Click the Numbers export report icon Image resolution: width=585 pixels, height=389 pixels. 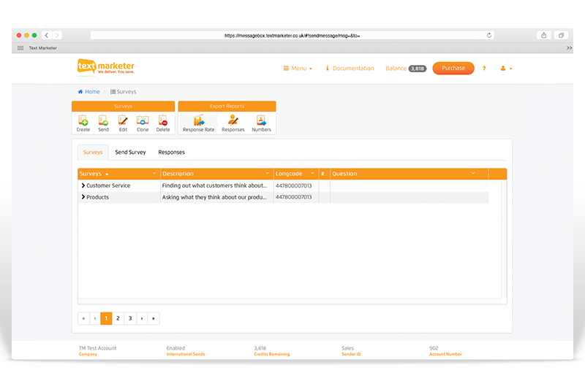tap(261, 122)
